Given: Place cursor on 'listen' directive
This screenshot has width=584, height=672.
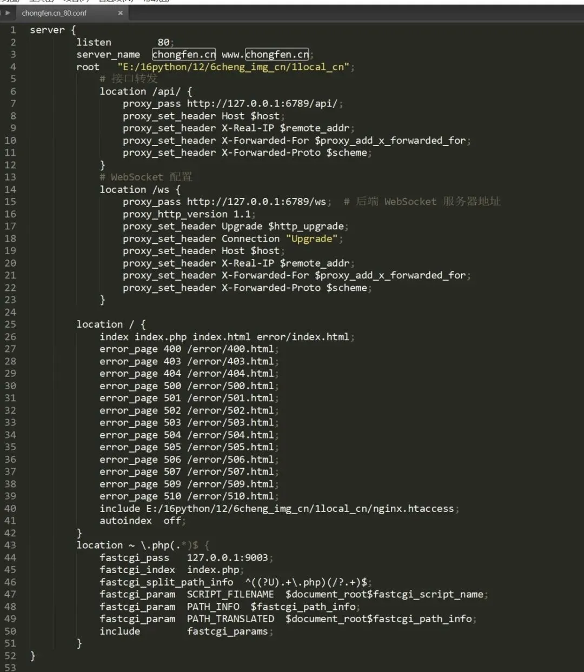Looking at the screenshot, I should [x=94, y=42].
